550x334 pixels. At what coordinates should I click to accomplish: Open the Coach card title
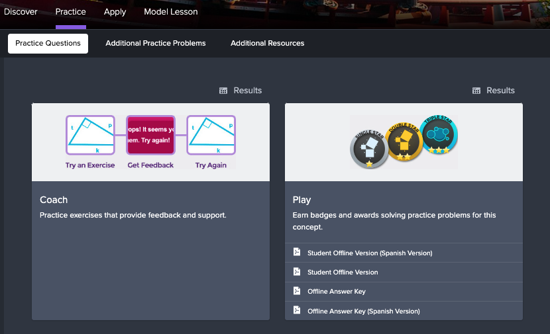[54, 200]
